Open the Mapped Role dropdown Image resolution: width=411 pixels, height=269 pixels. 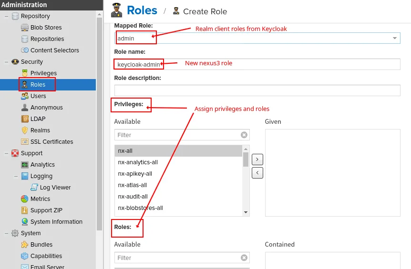395,38
